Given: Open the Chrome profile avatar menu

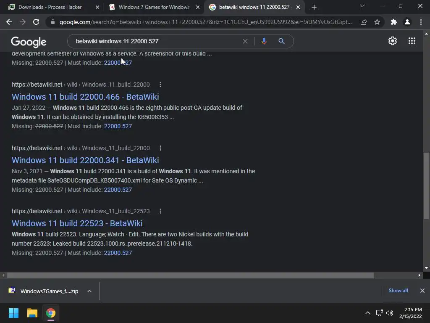Looking at the screenshot, I should click(407, 22).
